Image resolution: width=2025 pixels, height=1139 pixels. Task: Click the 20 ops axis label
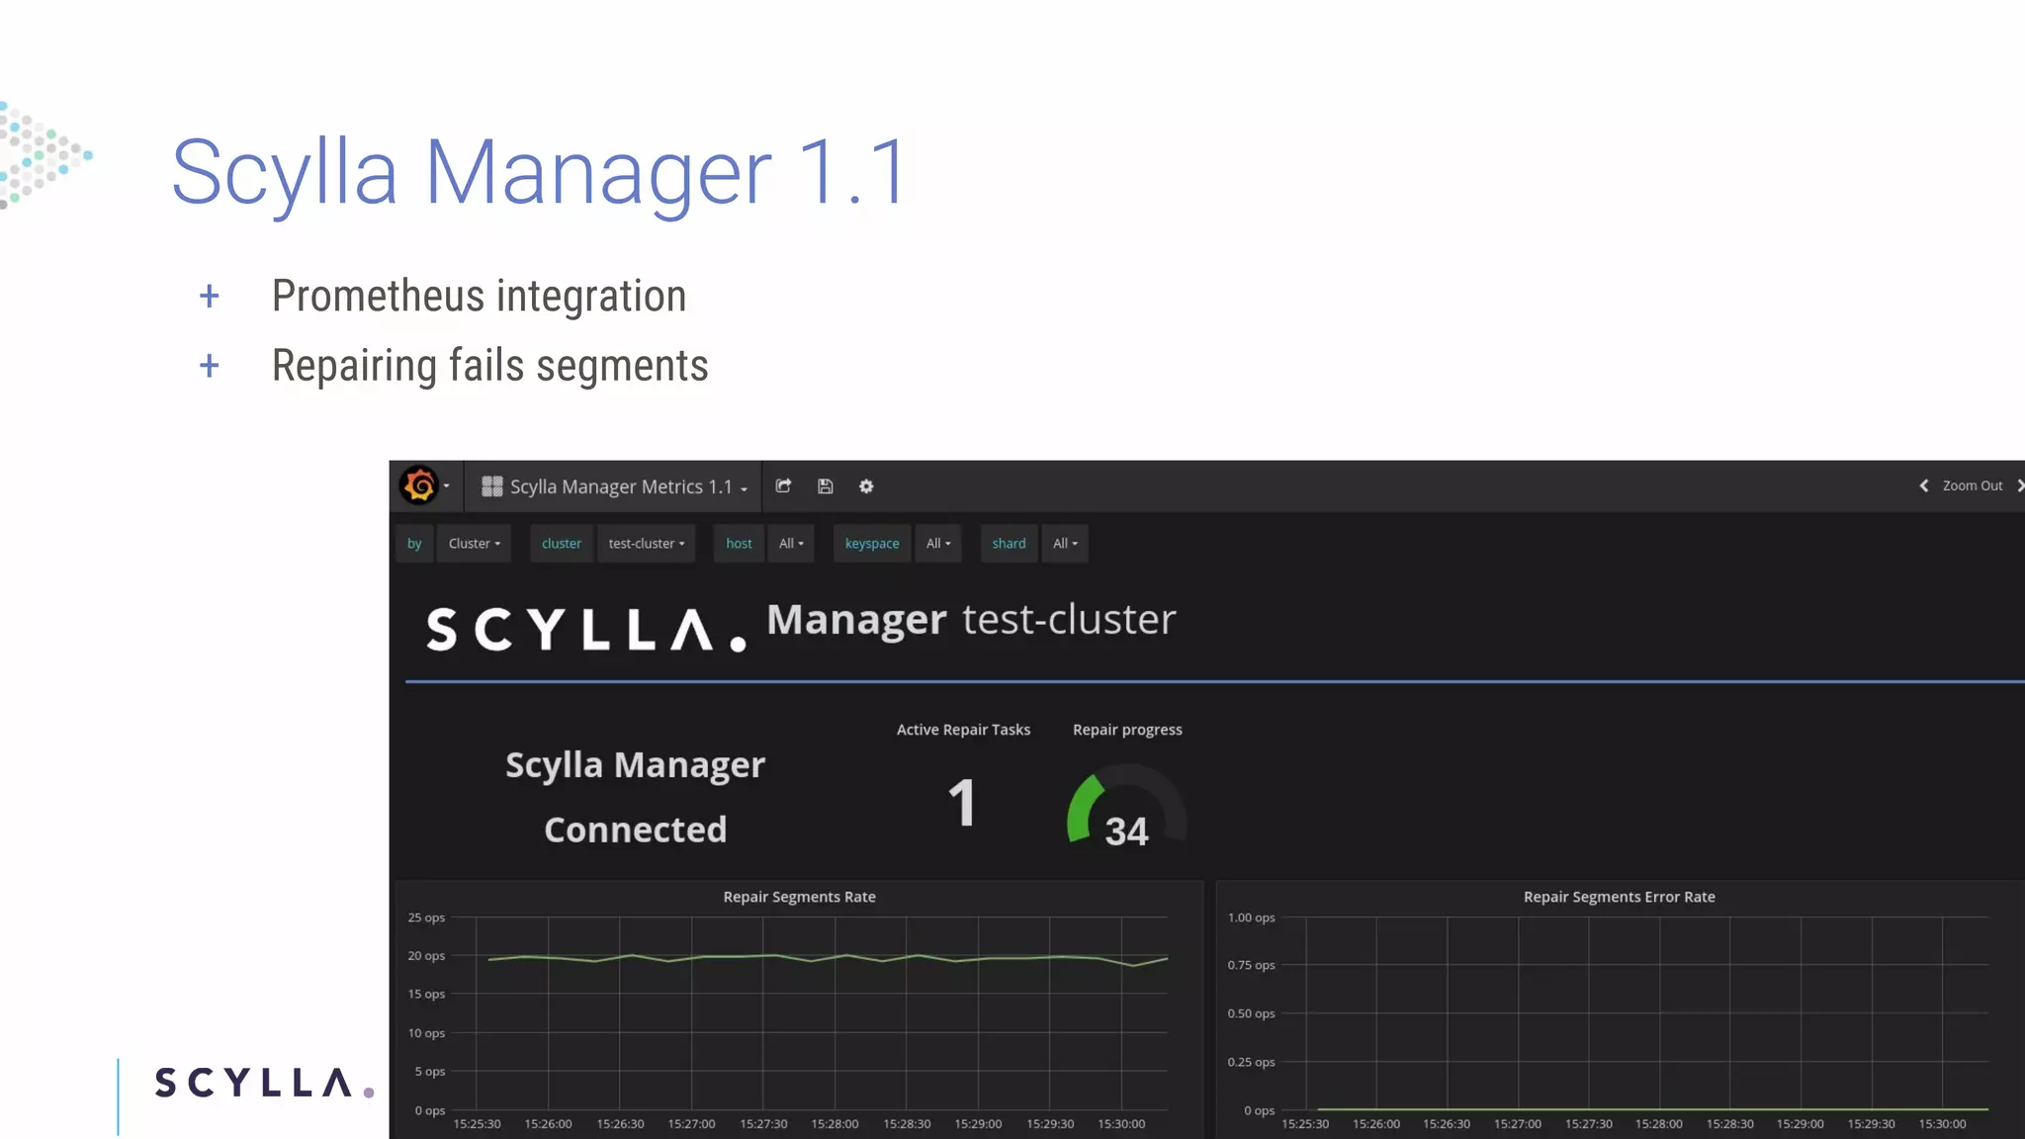pos(426,955)
